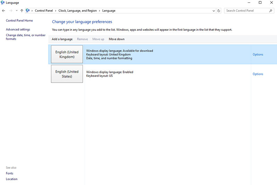The image size is (277, 185).
Task: Expand the chevron after Control Panel breadcrumb
Action: pyautogui.click(x=56, y=11)
